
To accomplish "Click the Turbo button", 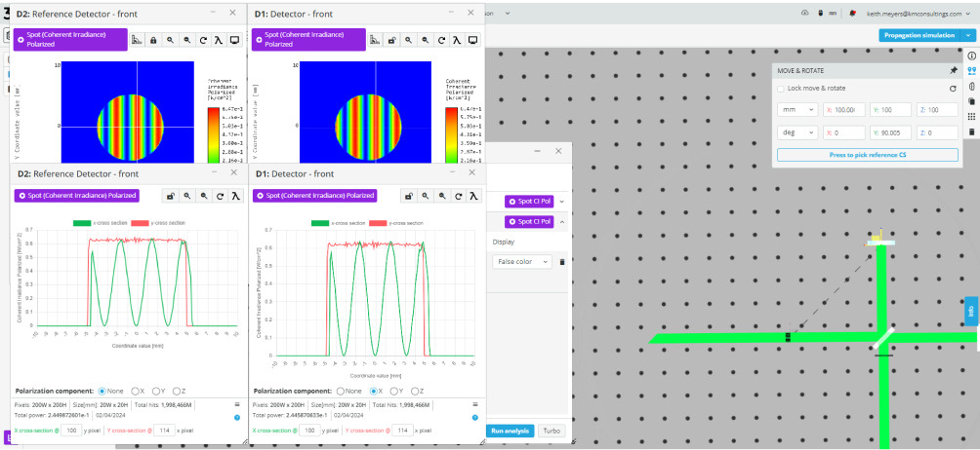I will point(551,431).
